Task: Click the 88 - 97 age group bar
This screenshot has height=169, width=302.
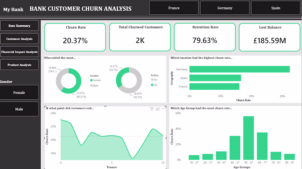Action: 289,157
